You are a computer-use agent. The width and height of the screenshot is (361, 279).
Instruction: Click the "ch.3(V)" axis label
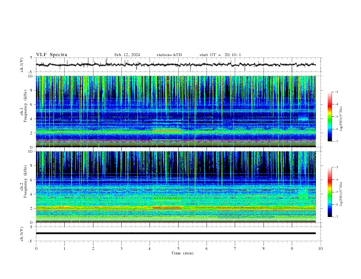tap(22, 234)
